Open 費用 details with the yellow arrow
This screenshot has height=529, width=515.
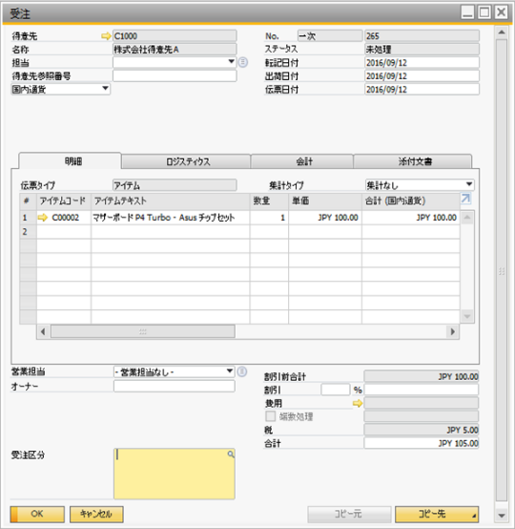358,403
